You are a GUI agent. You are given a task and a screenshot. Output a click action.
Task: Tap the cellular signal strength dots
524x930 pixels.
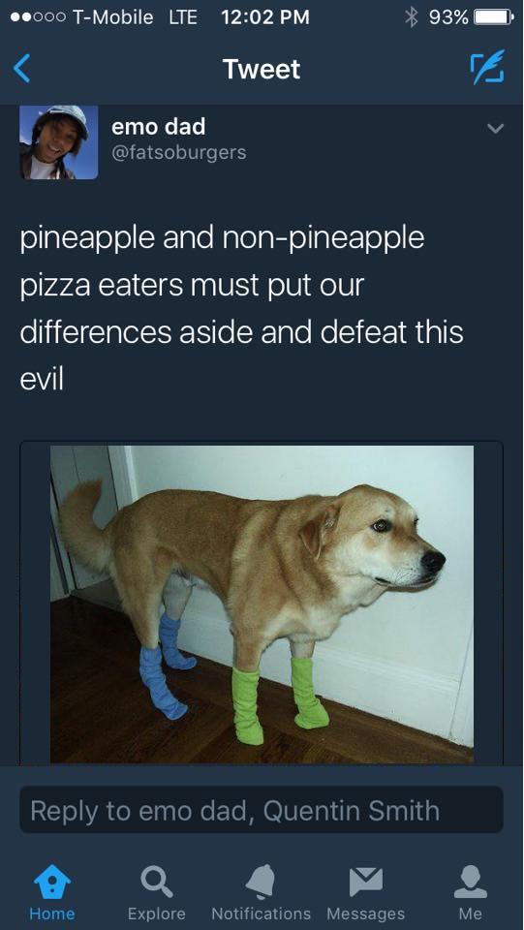coord(38,17)
